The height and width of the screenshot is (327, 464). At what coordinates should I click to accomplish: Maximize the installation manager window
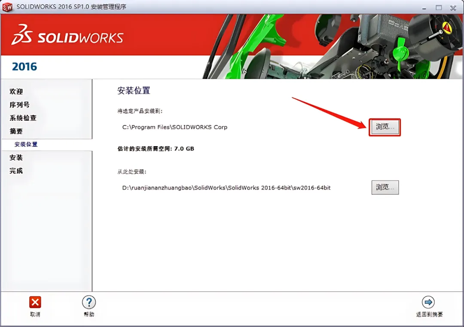click(x=439, y=8)
